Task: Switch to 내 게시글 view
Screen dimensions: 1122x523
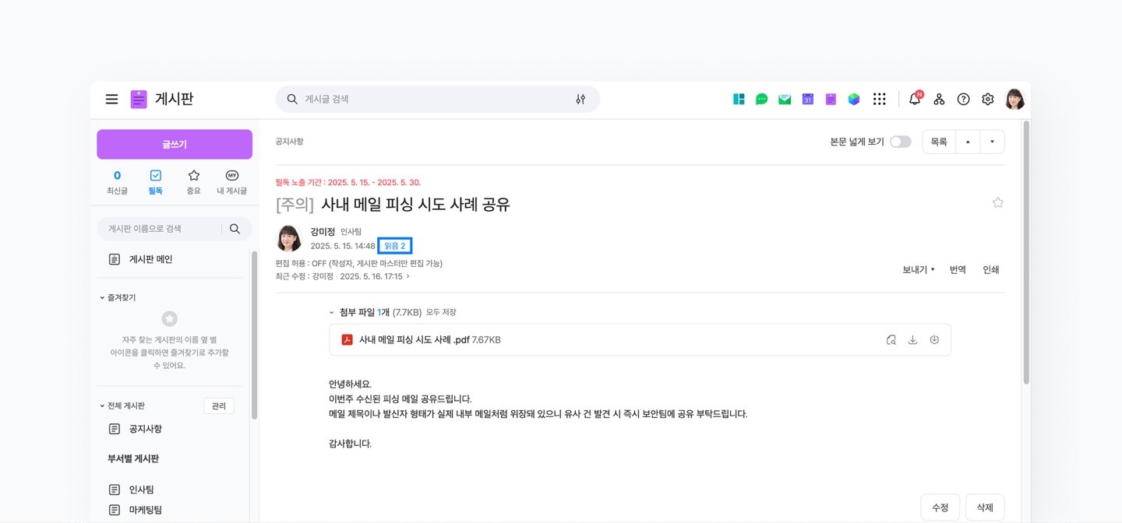Action: [x=231, y=181]
